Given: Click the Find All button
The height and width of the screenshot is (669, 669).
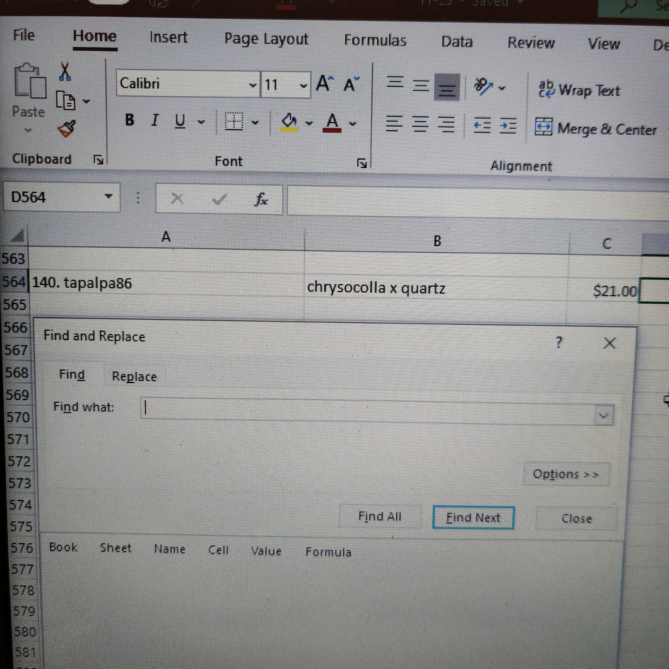Looking at the screenshot, I should pos(380,516).
